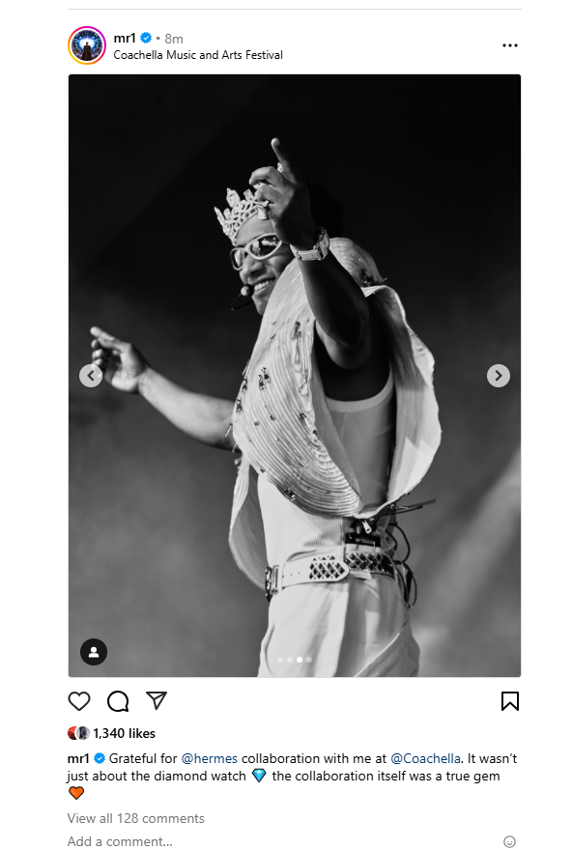Open mr1 username in the caption

[x=78, y=758]
